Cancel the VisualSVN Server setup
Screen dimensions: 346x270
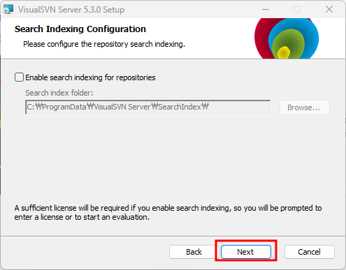[x=309, y=252]
